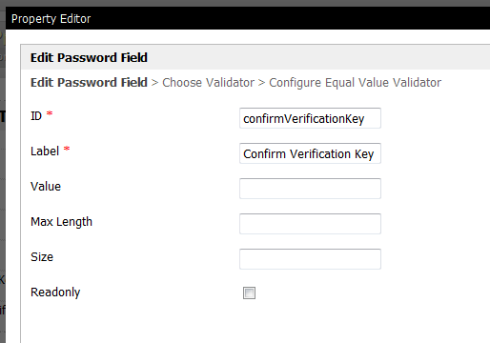
Task: Click the Label field caption text
Action: click(x=45, y=151)
